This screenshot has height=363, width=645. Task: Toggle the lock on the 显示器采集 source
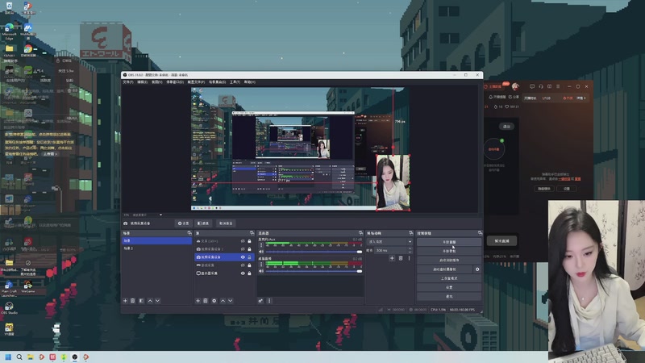click(249, 273)
